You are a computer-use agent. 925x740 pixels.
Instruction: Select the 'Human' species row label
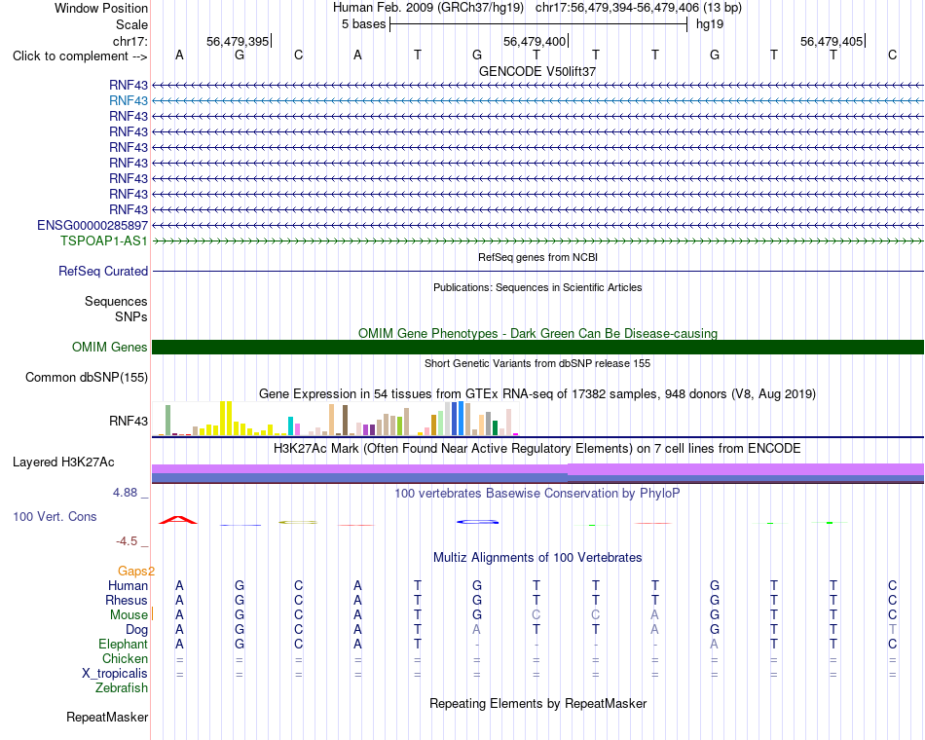pyautogui.click(x=128, y=586)
